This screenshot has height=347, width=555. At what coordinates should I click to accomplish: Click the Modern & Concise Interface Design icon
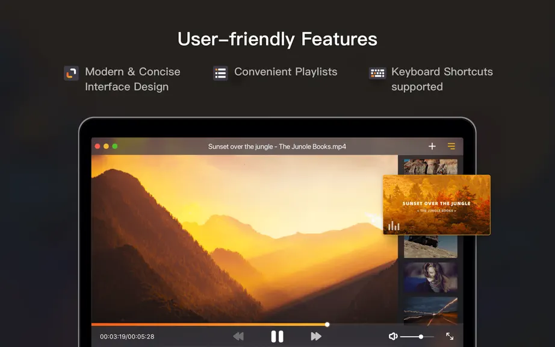[x=71, y=73]
